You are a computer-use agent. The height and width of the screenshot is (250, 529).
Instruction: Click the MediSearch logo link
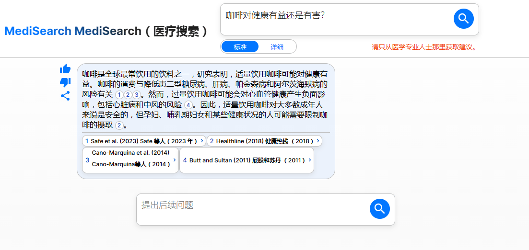37,31
